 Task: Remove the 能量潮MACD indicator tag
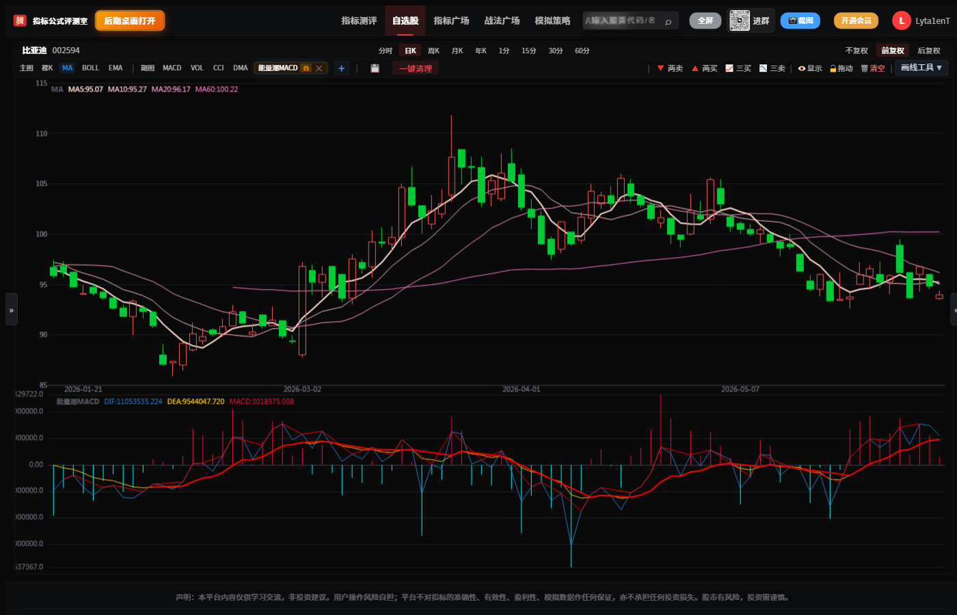pyautogui.click(x=319, y=68)
